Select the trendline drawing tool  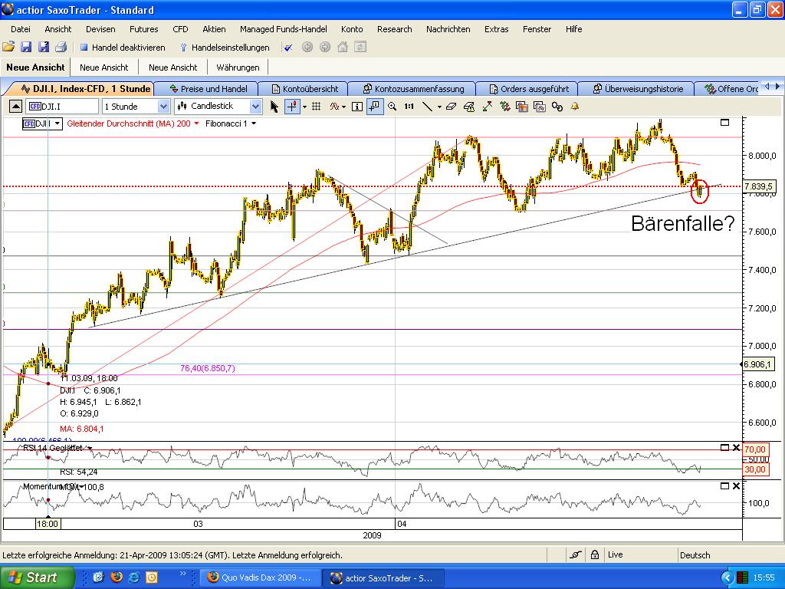pos(429,107)
